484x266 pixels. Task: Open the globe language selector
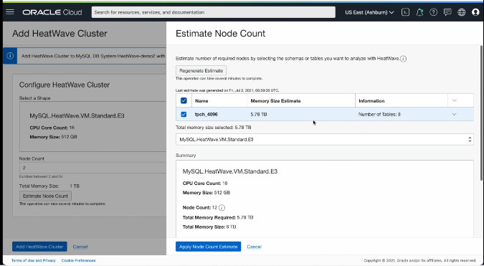click(462, 12)
